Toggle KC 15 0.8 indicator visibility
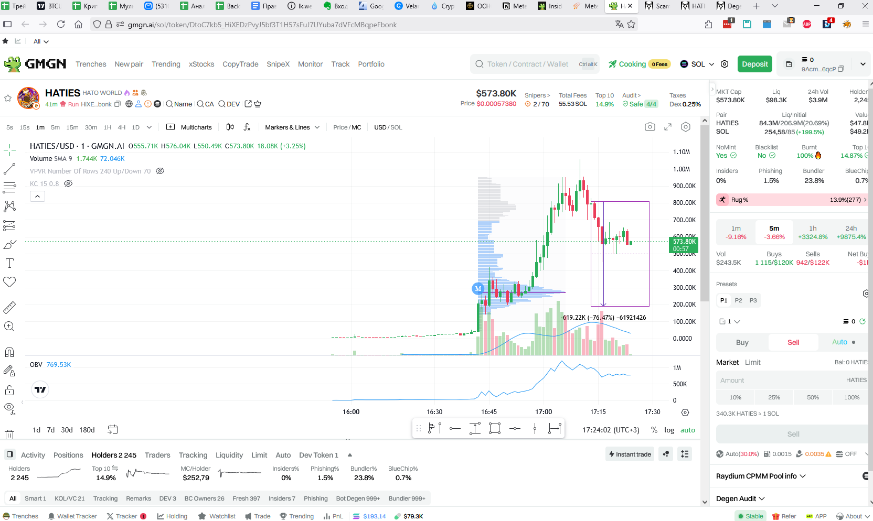Viewport: 873px width, 521px height. coord(68,183)
